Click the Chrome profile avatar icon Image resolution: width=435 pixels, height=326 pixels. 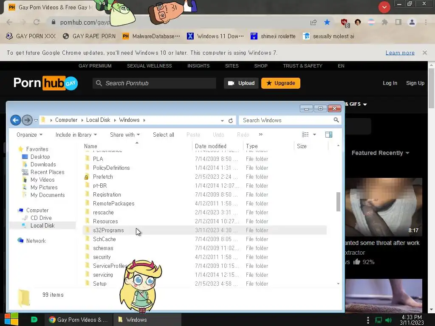(412, 22)
